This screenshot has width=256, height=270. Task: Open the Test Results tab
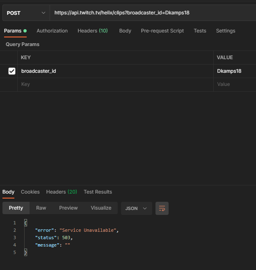(x=98, y=192)
